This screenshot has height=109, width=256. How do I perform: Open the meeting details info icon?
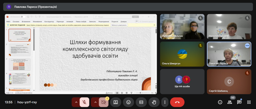pos(220,102)
